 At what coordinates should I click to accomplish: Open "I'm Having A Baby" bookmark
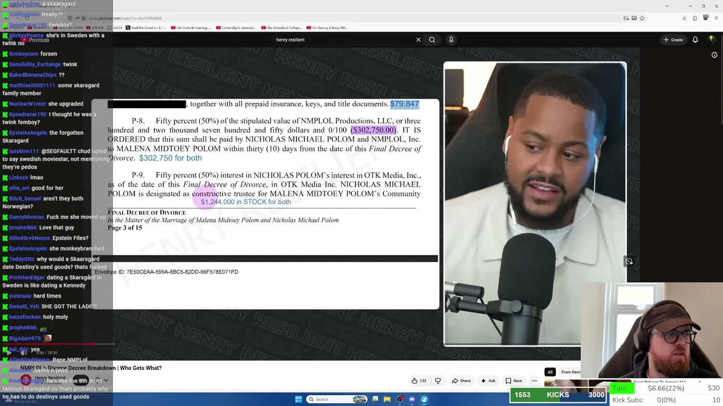(x=327, y=28)
